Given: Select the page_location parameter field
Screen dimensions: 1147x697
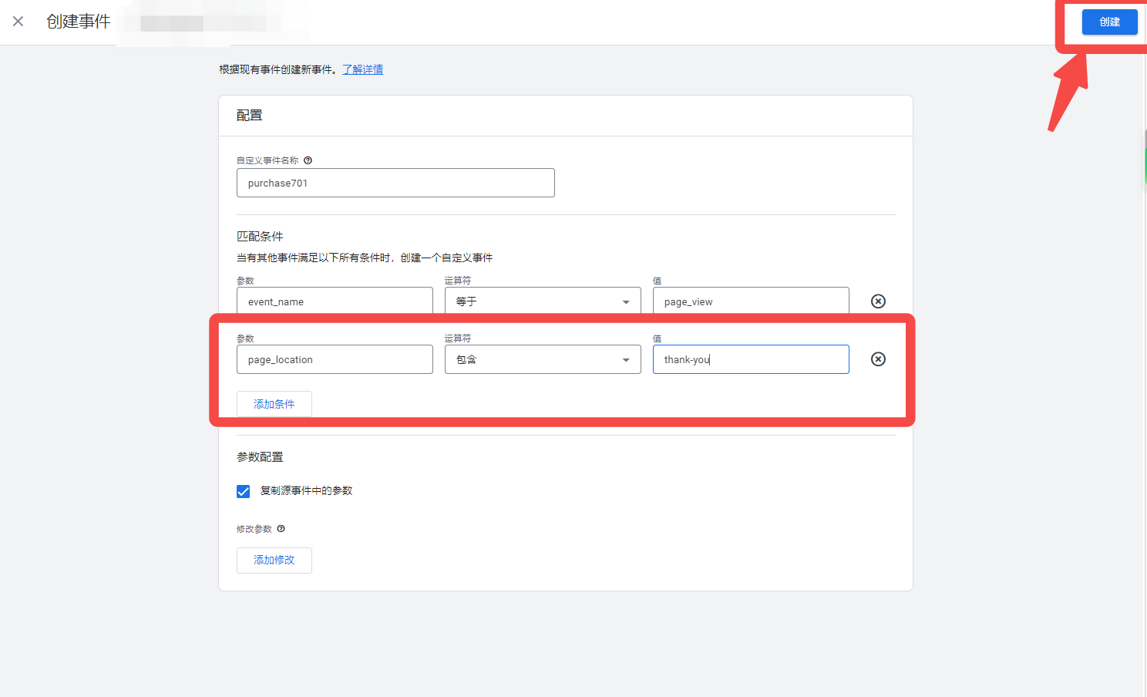Looking at the screenshot, I should tap(334, 359).
